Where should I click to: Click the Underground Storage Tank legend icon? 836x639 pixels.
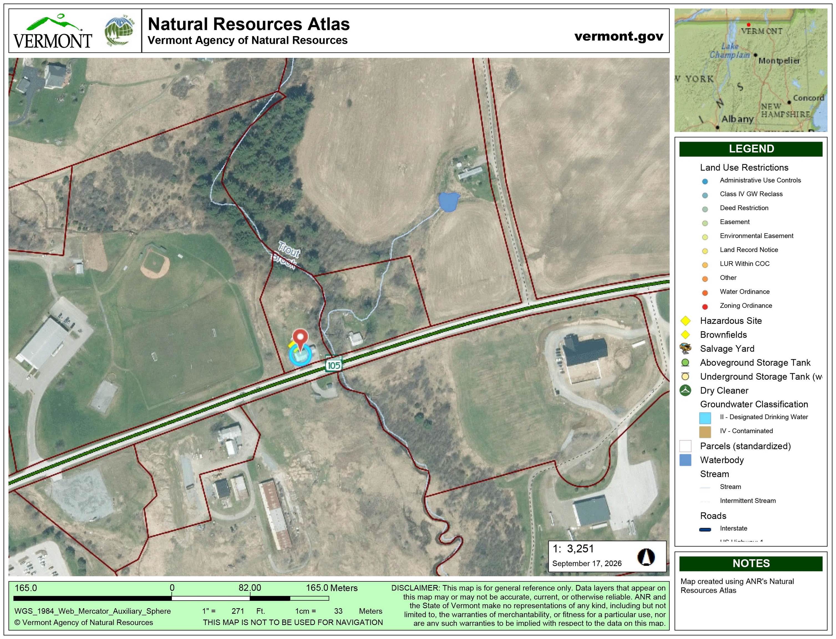(x=685, y=377)
